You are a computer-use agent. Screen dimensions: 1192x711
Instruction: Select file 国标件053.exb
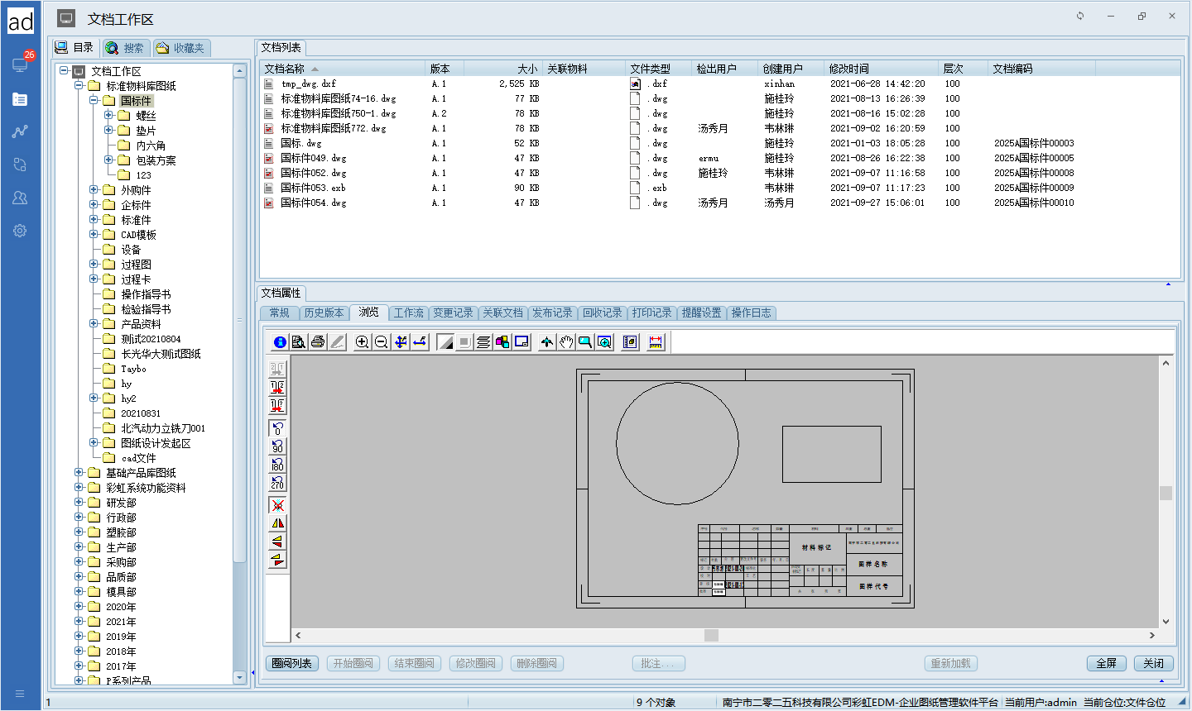(313, 188)
